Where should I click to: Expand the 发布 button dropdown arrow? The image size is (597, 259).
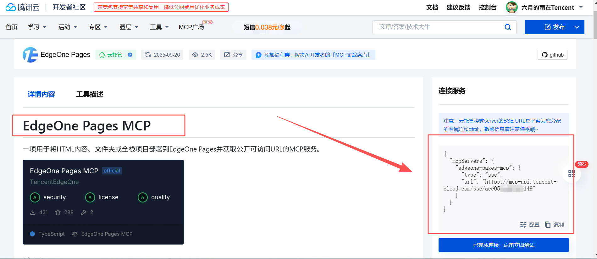577,27
